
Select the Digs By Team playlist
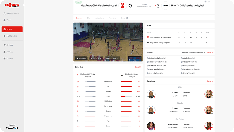(188, 73)
